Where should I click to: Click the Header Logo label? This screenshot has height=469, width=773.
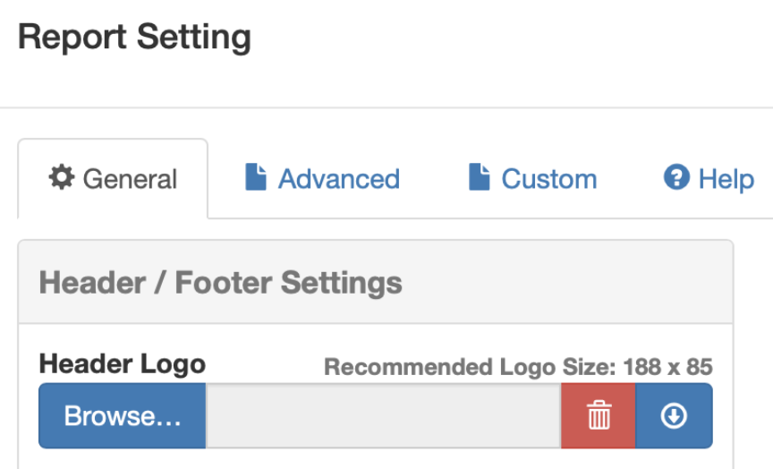click(x=123, y=364)
